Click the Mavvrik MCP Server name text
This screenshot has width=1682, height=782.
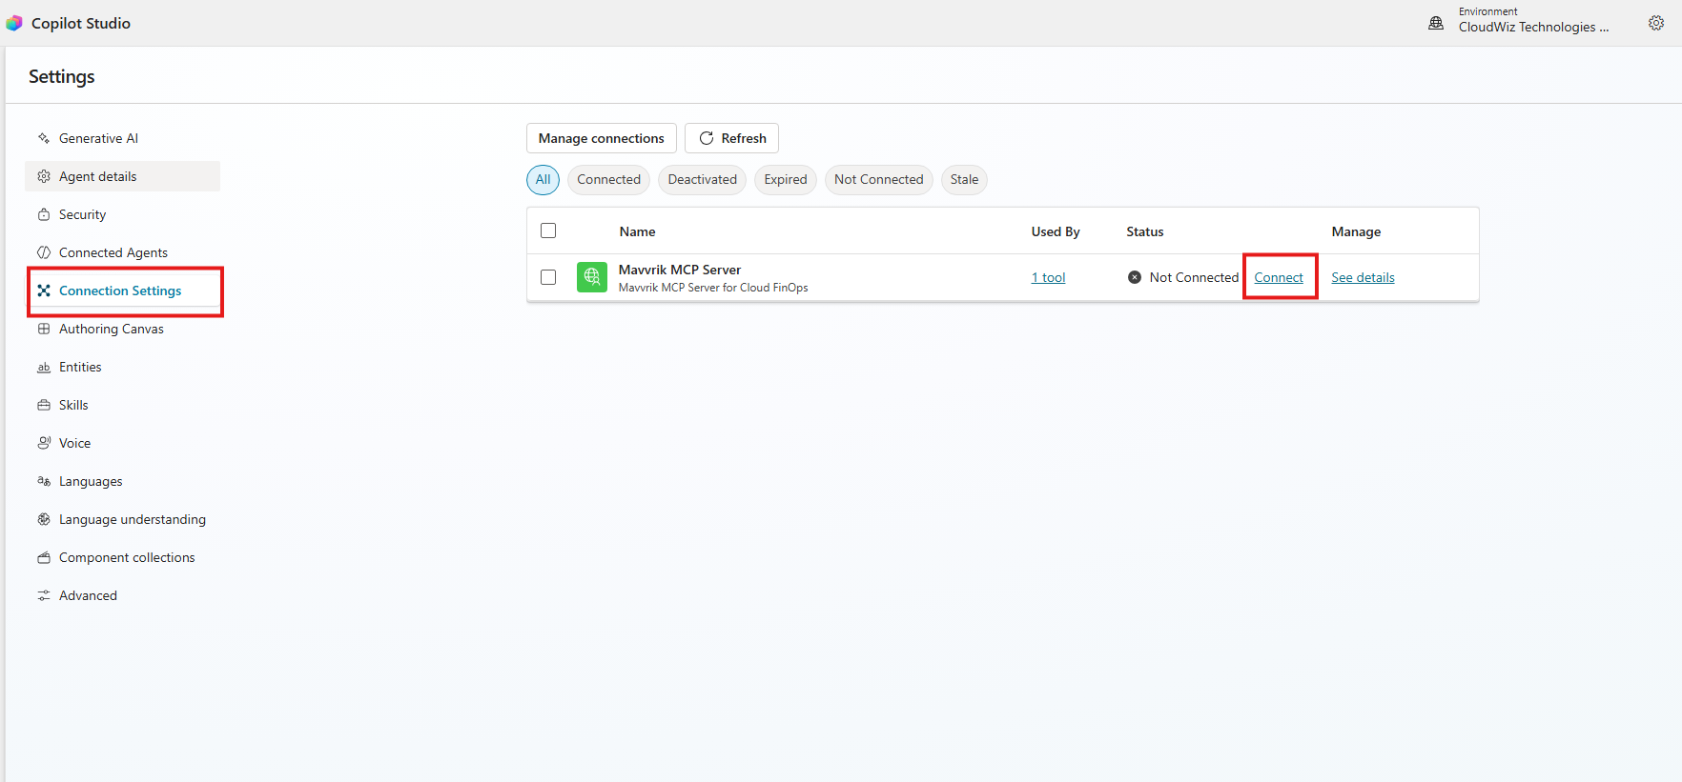pyautogui.click(x=680, y=270)
